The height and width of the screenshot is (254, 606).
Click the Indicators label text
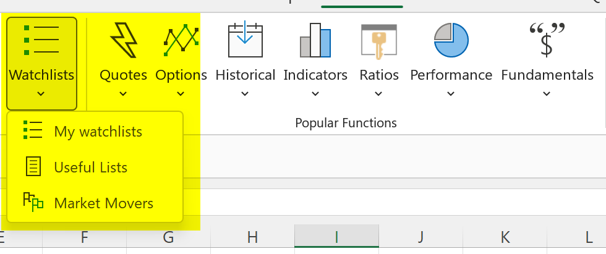[315, 75]
